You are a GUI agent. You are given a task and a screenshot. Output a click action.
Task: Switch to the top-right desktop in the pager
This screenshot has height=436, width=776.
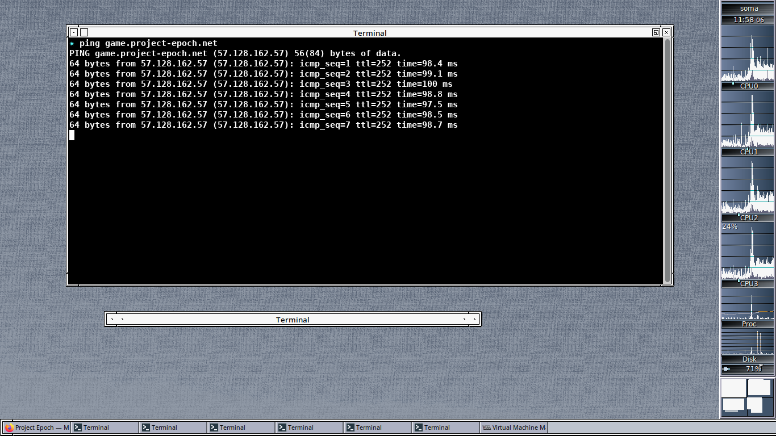pos(760,388)
